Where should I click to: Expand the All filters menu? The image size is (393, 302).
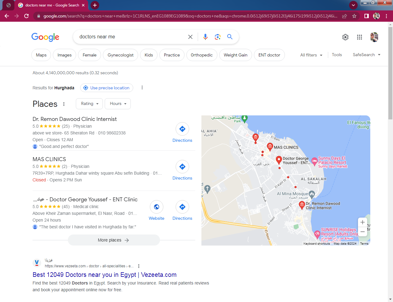pyautogui.click(x=311, y=55)
